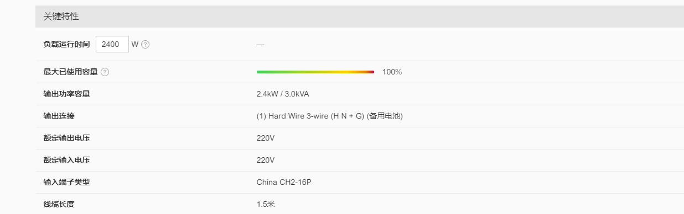The height and width of the screenshot is (214, 684).
Task: Click the 1.5米 cable length value
Action: coord(266,205)
